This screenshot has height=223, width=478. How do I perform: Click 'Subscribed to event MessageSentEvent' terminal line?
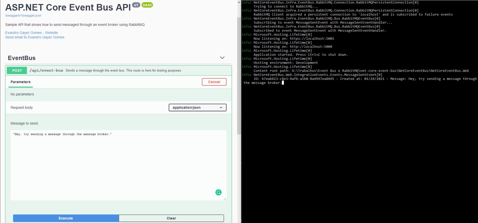320,31
